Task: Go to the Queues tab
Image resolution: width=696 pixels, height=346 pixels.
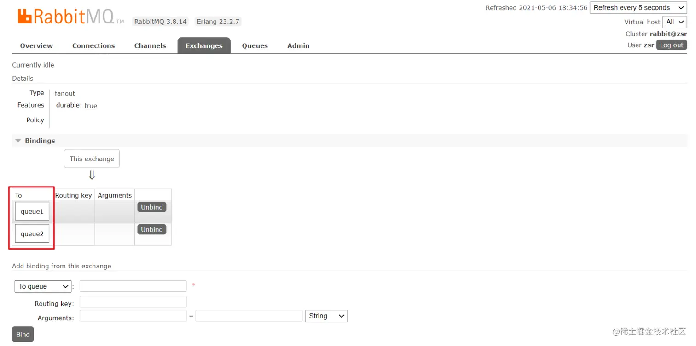Action: (x=255, y=45)
